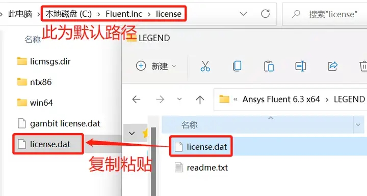Click the Paste clipboard icon in LEGEND toolbar
The height and width of the screenshot is (196, 367).
click(269, 66)
